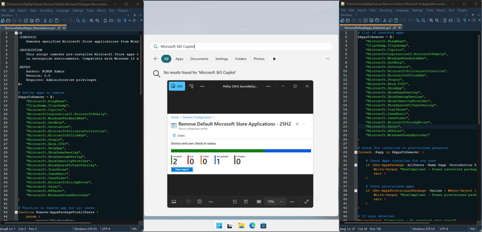
Task: Click Windows (CR LF) in Remediation status bar
Action: click(x=86, y=229)
